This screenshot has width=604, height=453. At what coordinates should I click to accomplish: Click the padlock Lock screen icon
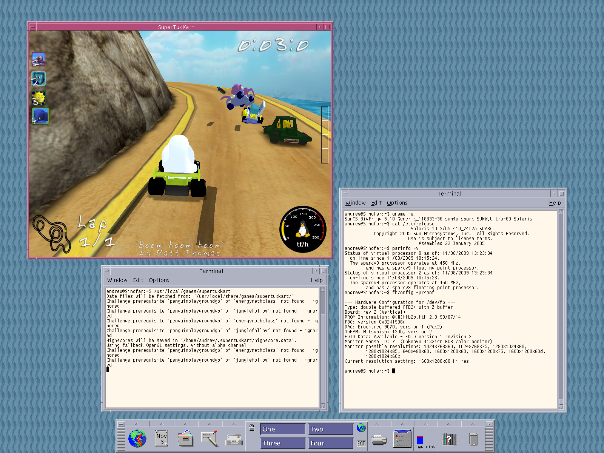(x=252, y=428)
